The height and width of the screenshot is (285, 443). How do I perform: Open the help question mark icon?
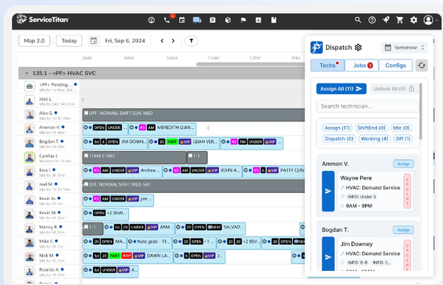tap(372, 20)
